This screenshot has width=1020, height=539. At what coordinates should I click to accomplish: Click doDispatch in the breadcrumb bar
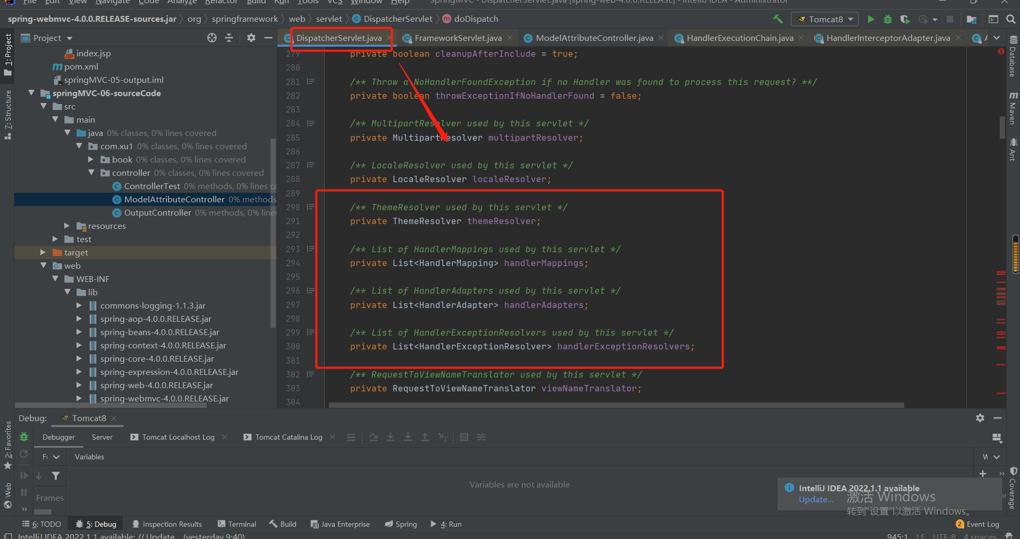coord(476,19)
